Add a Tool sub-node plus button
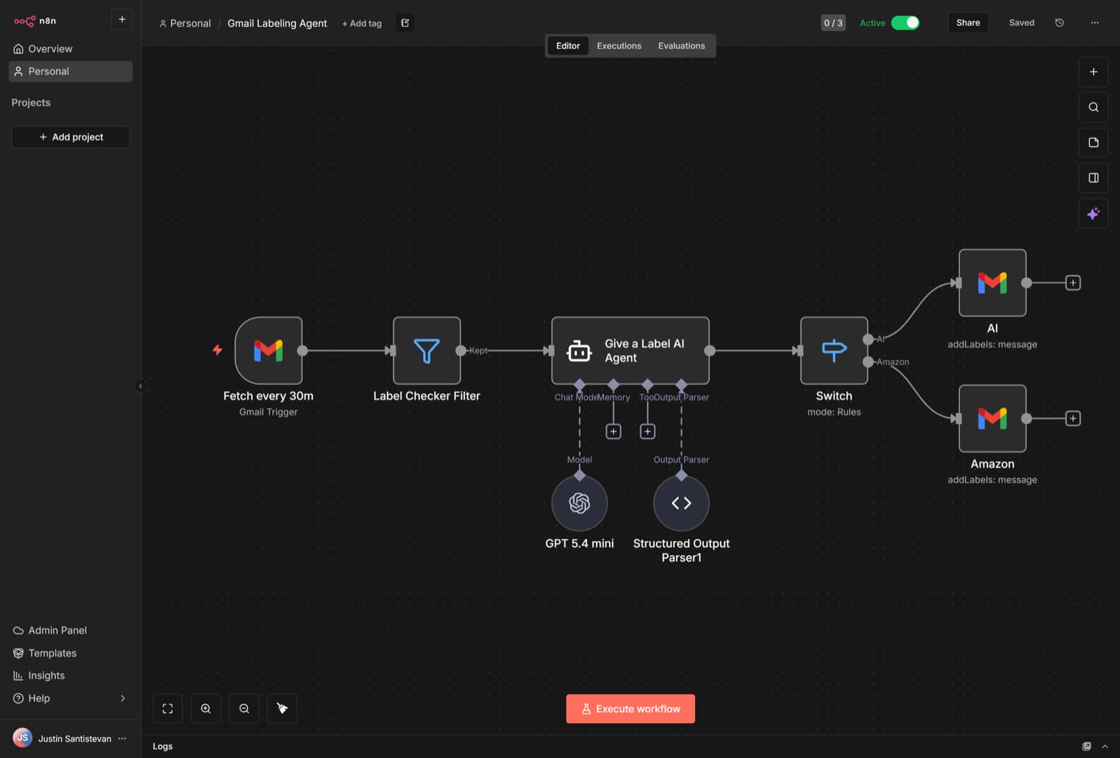The height and width of the screenshot is (758, 1120). (647, 432)
